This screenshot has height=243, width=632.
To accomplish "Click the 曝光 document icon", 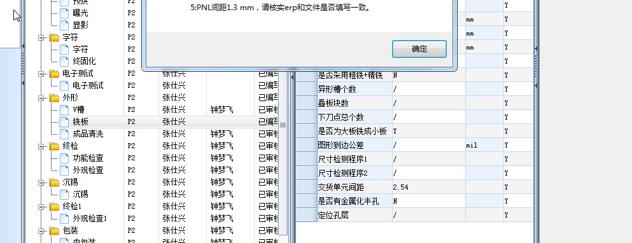I will 64,13.
